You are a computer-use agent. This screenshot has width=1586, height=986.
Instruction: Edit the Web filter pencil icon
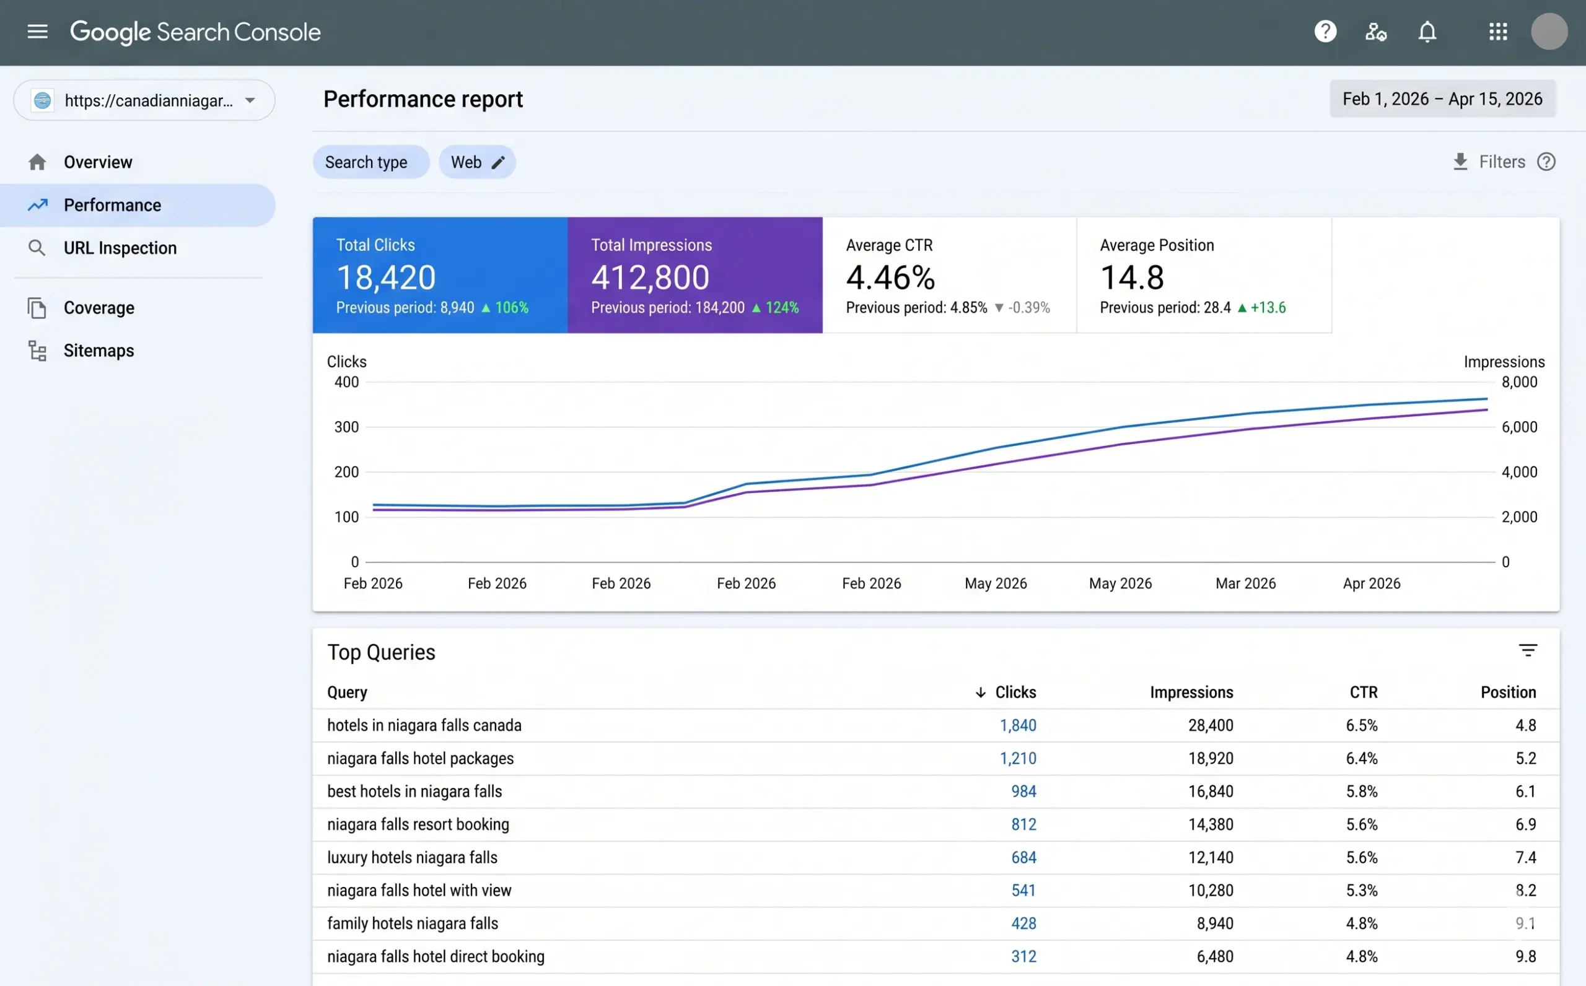[x=498, y=162]
